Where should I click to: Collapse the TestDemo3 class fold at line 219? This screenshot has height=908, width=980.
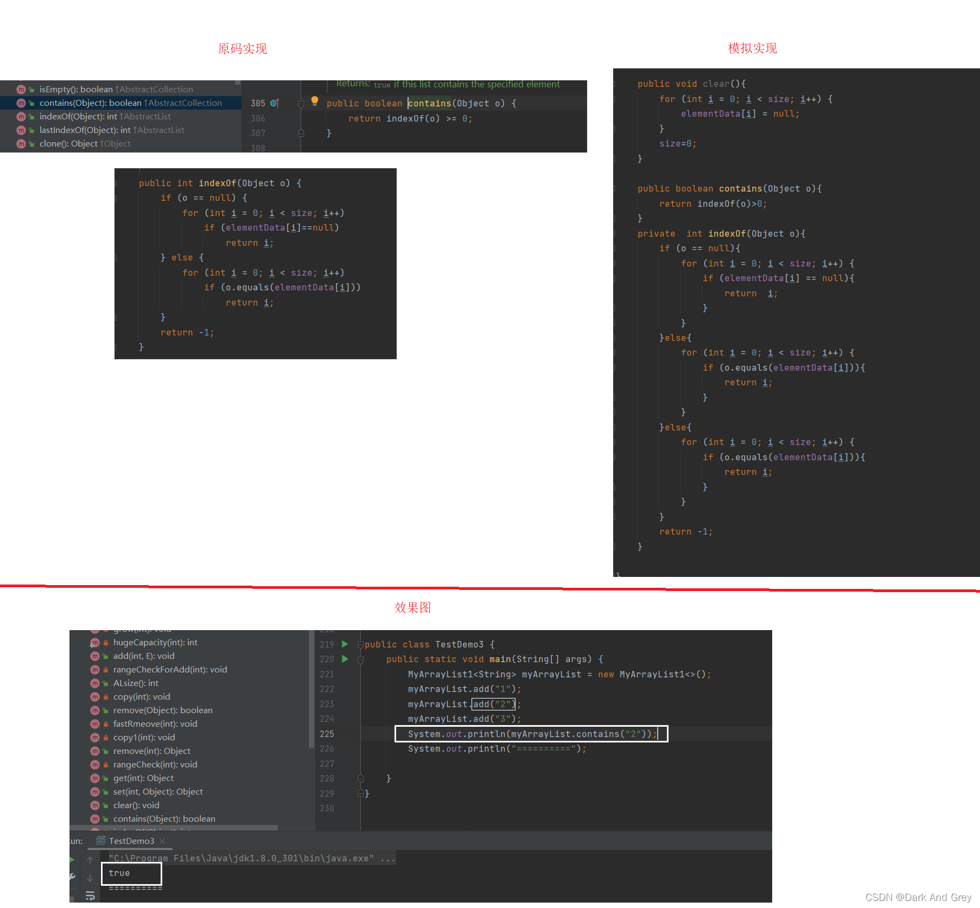[x=360, y=645]
